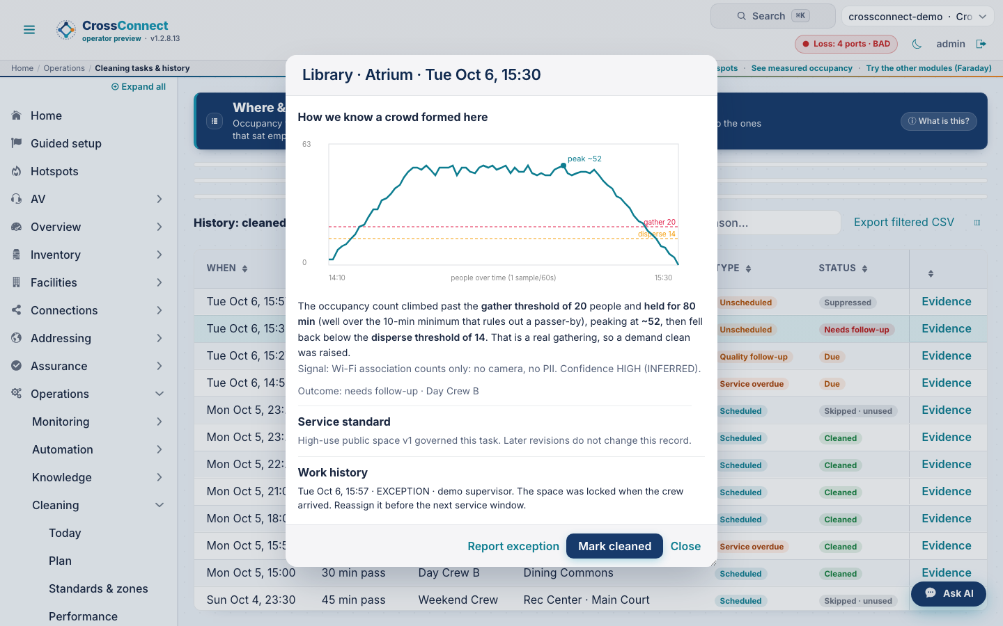Open the column settings icon near Export
This screenshot has height=626, width=1003.
(977, 223)
